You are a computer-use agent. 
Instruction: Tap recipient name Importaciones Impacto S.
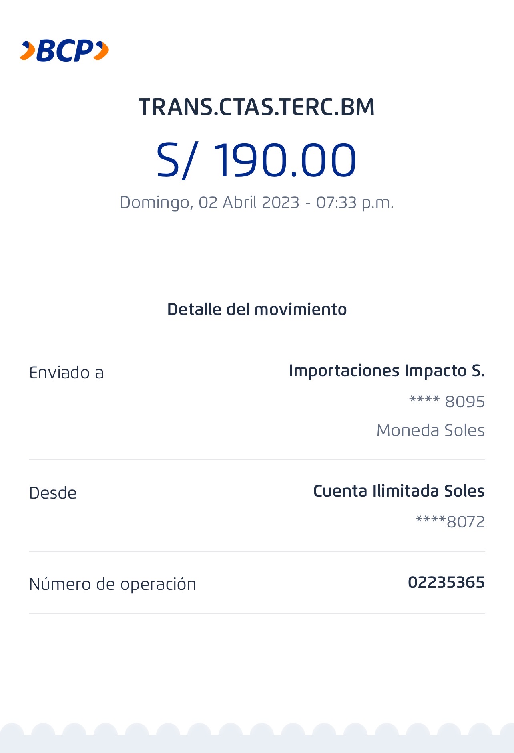click(x=386, y=371)
